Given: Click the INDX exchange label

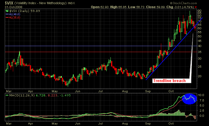Looking at the screenshot, I should [x=71, y=3].
